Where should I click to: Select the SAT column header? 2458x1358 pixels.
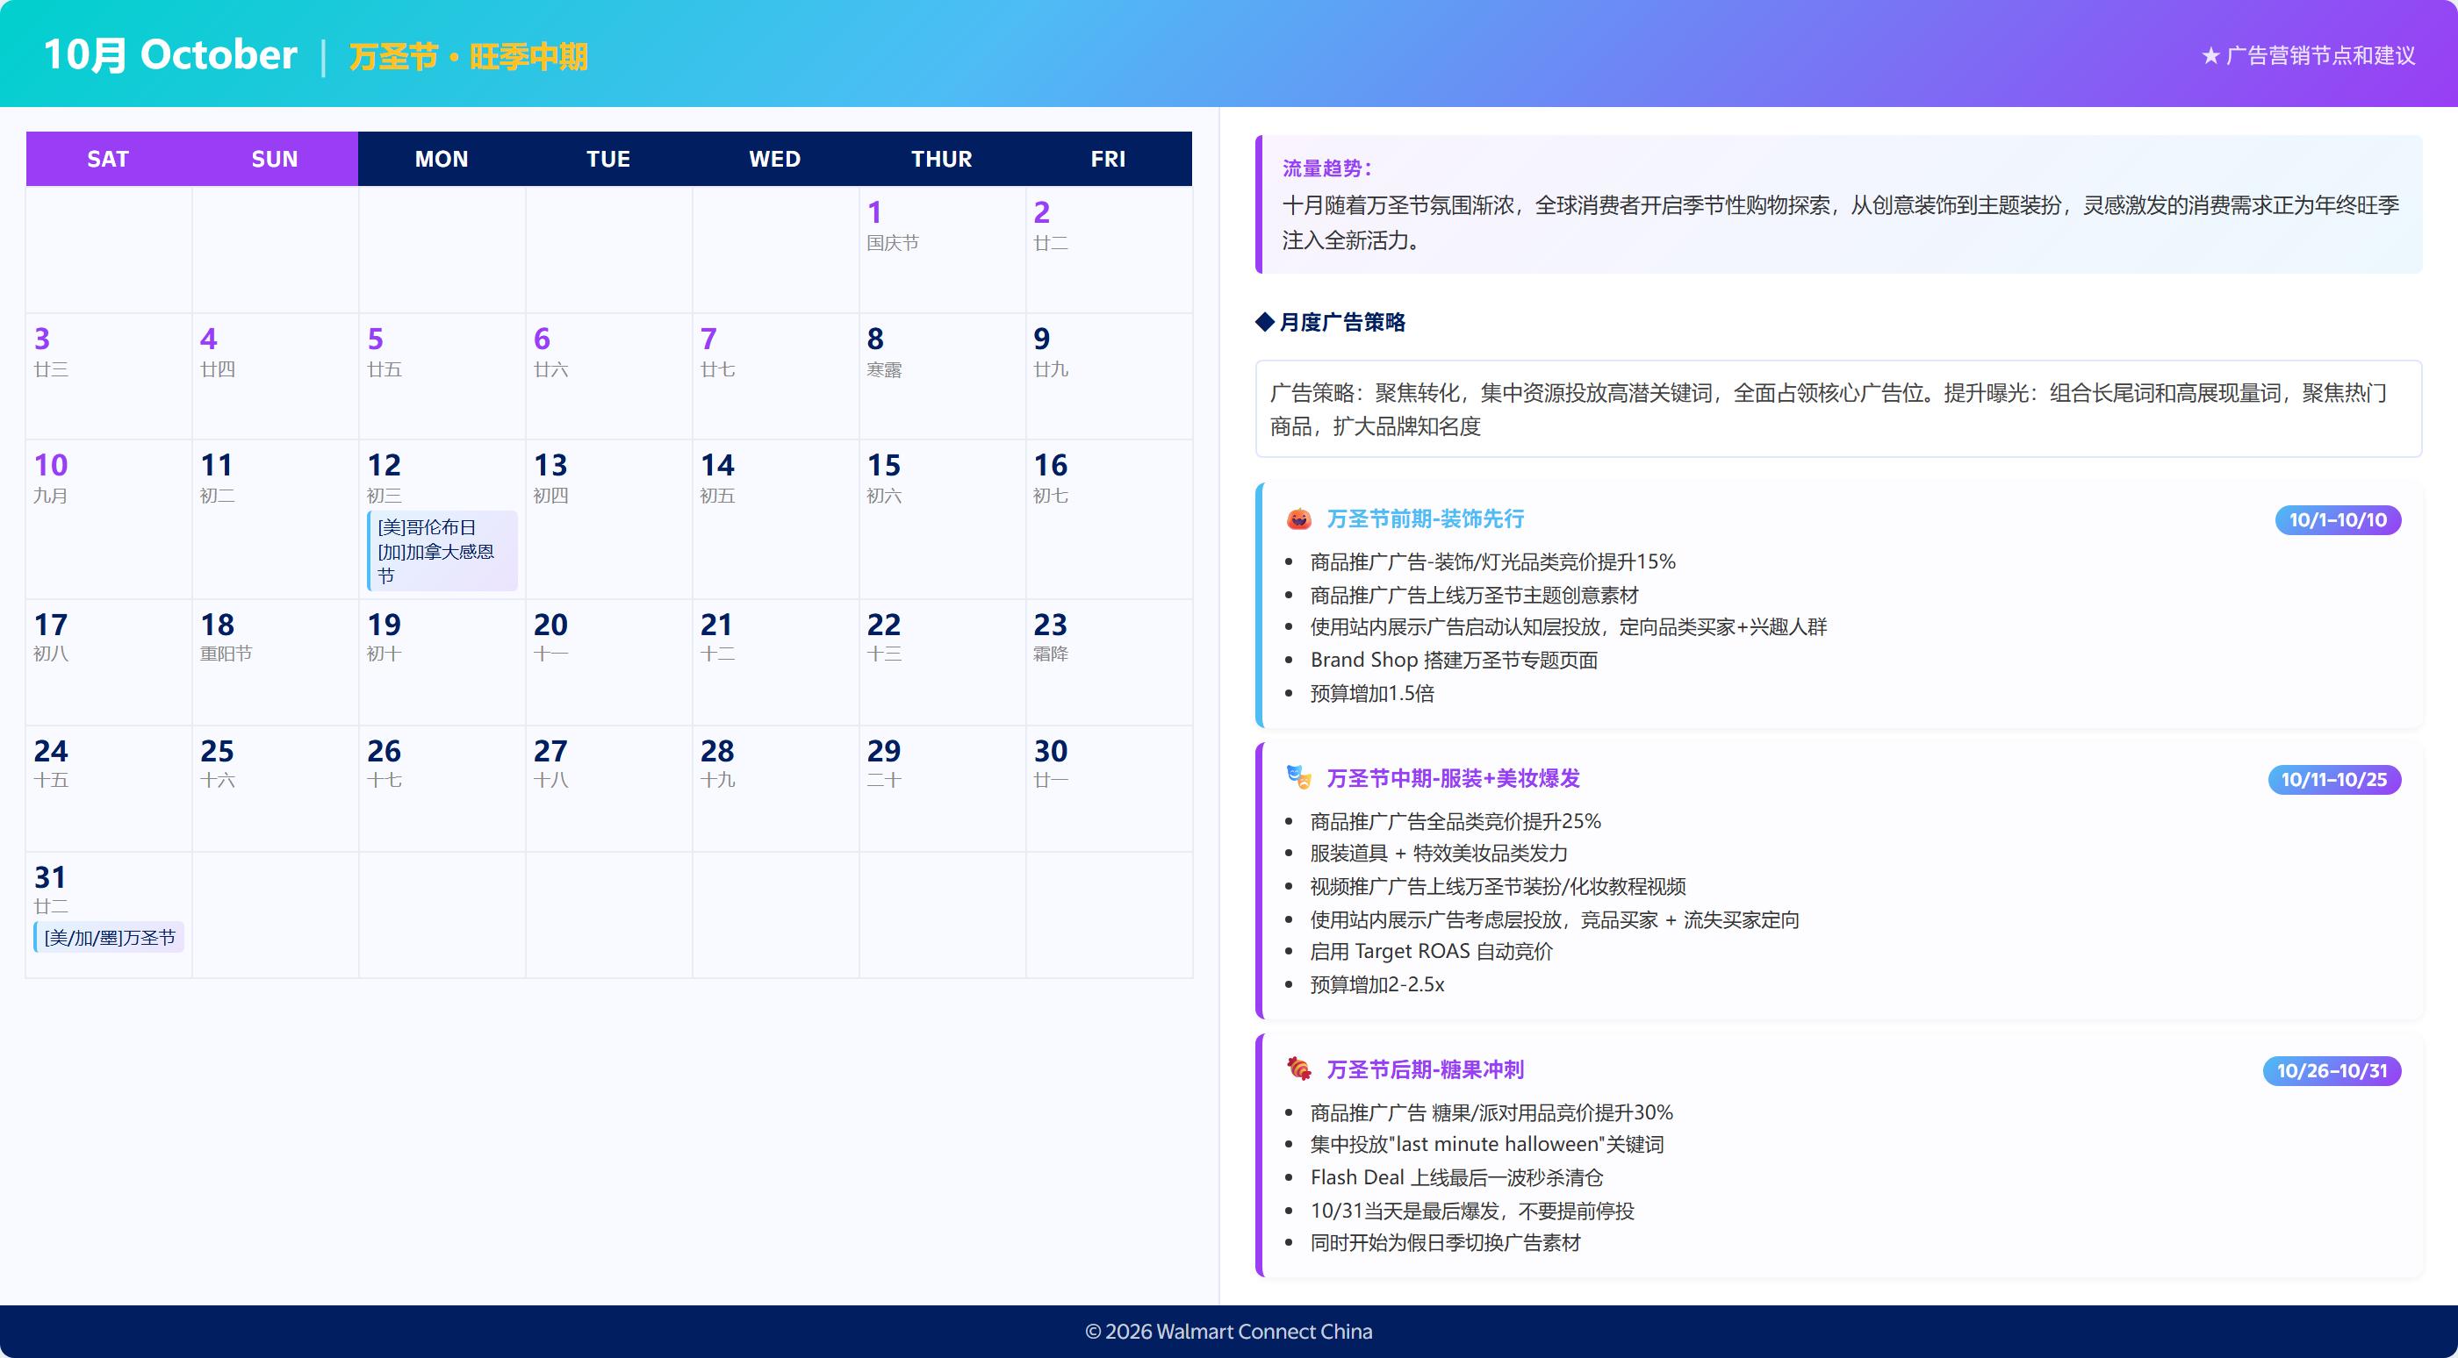point(108,158)
